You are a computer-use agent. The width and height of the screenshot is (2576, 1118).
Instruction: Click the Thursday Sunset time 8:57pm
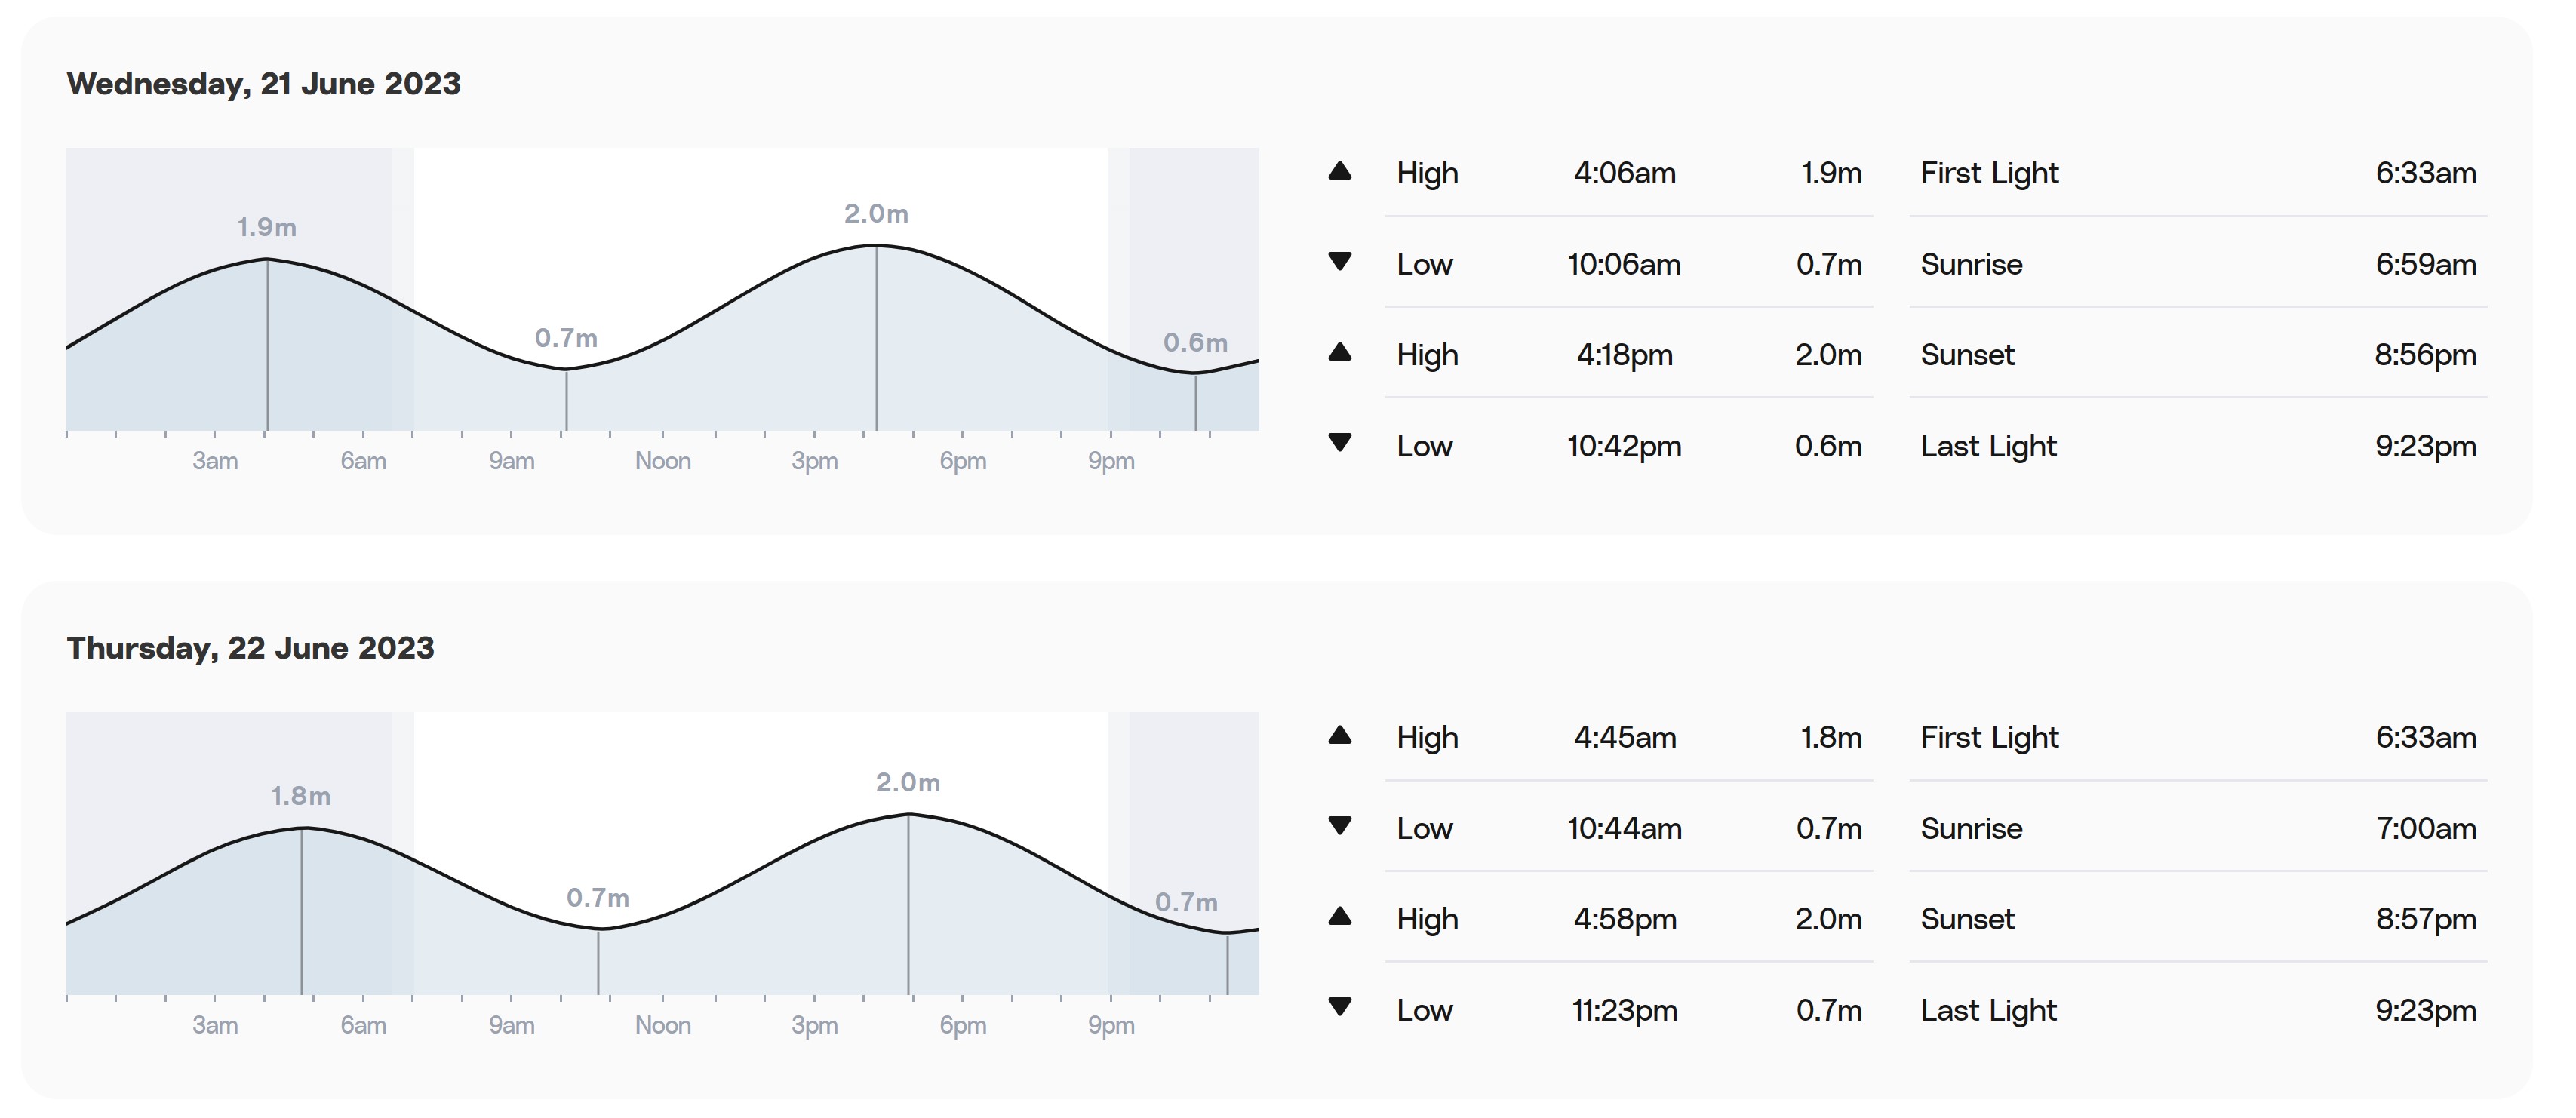point(2426,919)
